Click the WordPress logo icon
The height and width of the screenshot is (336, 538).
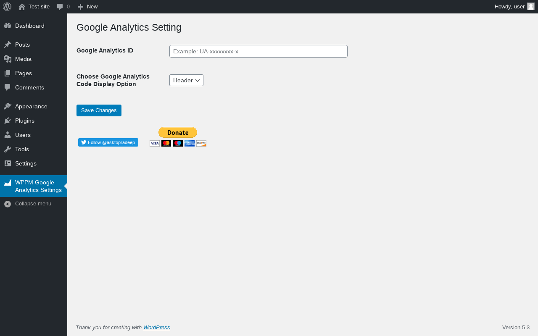click(x=7, y=7)
